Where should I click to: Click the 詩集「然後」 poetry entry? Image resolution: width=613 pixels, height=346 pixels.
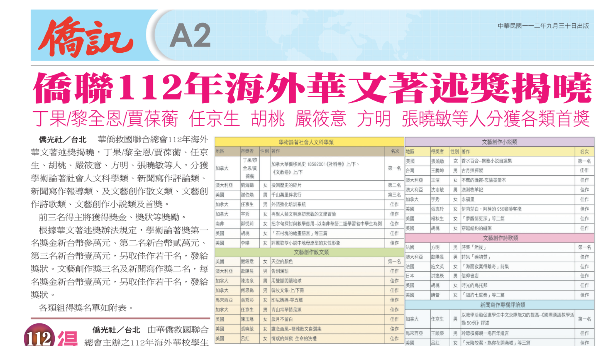pyautogui.click(x=474, y=247)
